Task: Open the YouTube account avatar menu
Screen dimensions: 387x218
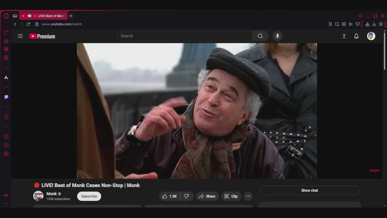Action: (371, 36)
